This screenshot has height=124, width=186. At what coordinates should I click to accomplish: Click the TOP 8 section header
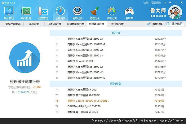[116, 33]
